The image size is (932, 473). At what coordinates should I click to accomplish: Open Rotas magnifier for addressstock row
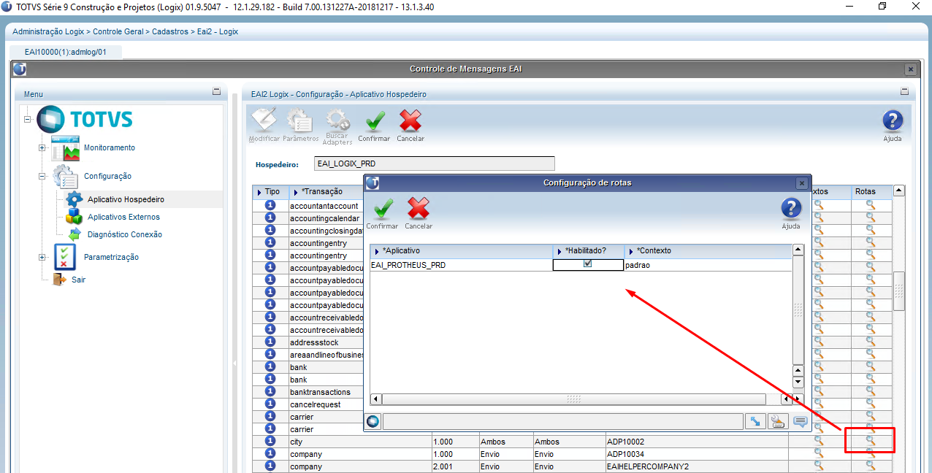click(x=871, y=342)
